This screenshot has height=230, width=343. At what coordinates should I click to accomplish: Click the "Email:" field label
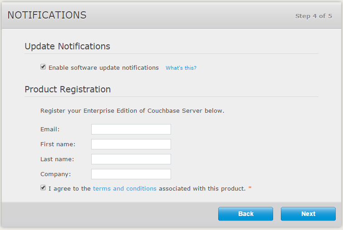(50, 129)
